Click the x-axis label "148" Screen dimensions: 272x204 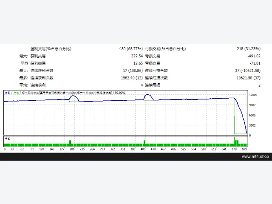(x=52, y=149)
